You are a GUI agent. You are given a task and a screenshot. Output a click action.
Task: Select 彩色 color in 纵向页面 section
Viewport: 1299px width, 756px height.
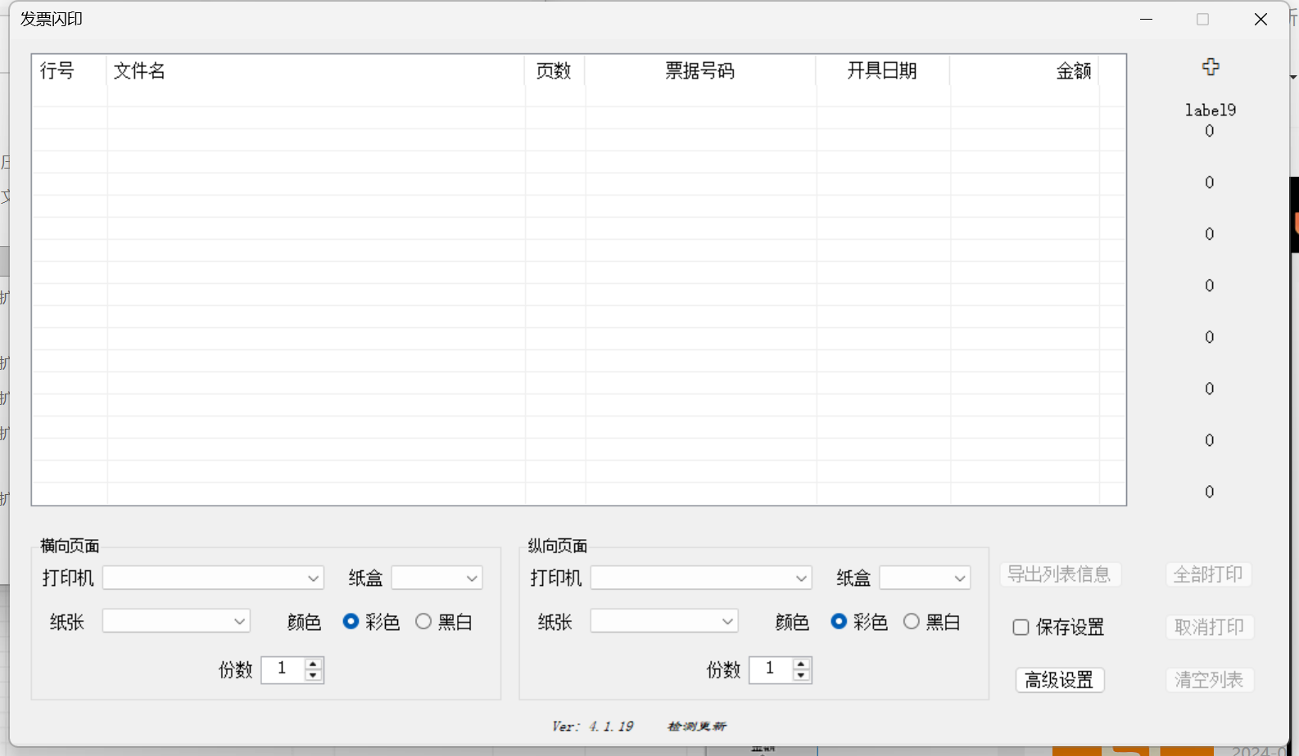(839, 622)
